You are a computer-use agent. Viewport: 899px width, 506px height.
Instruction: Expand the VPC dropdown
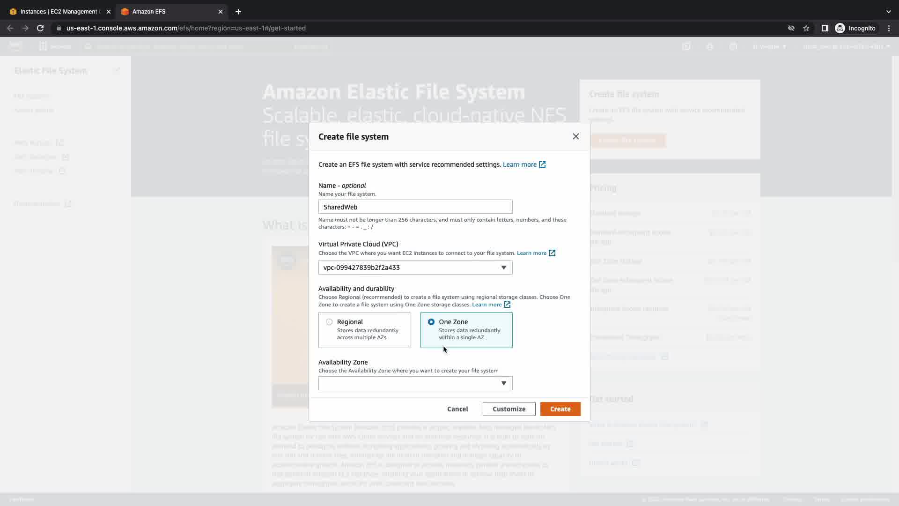[415, 268]
